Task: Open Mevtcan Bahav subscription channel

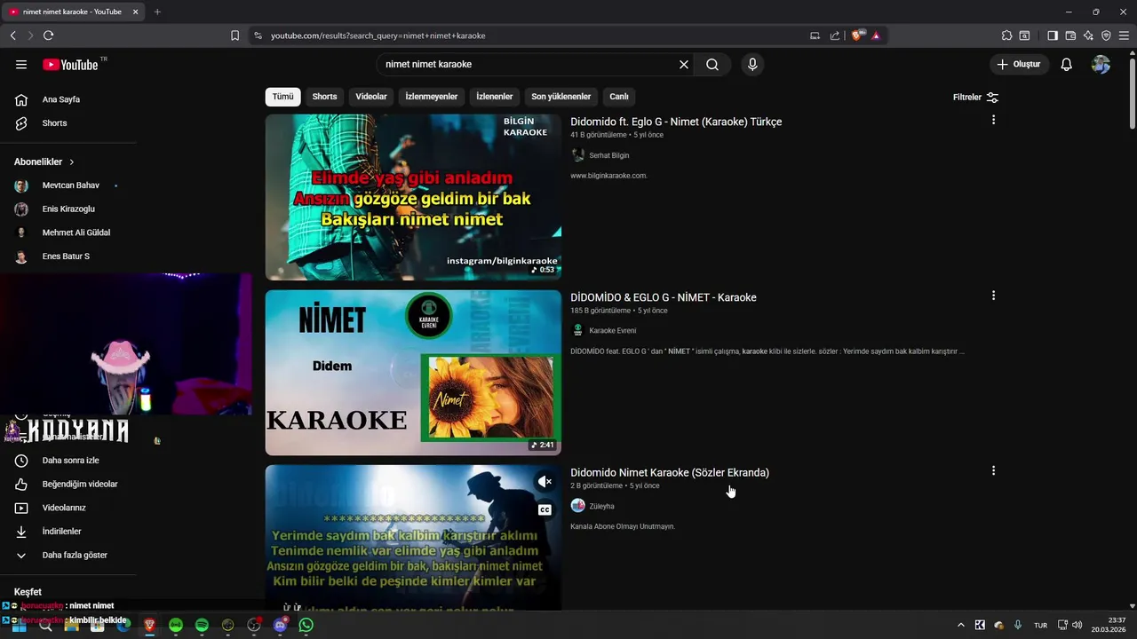Action: tap(68, 185)
